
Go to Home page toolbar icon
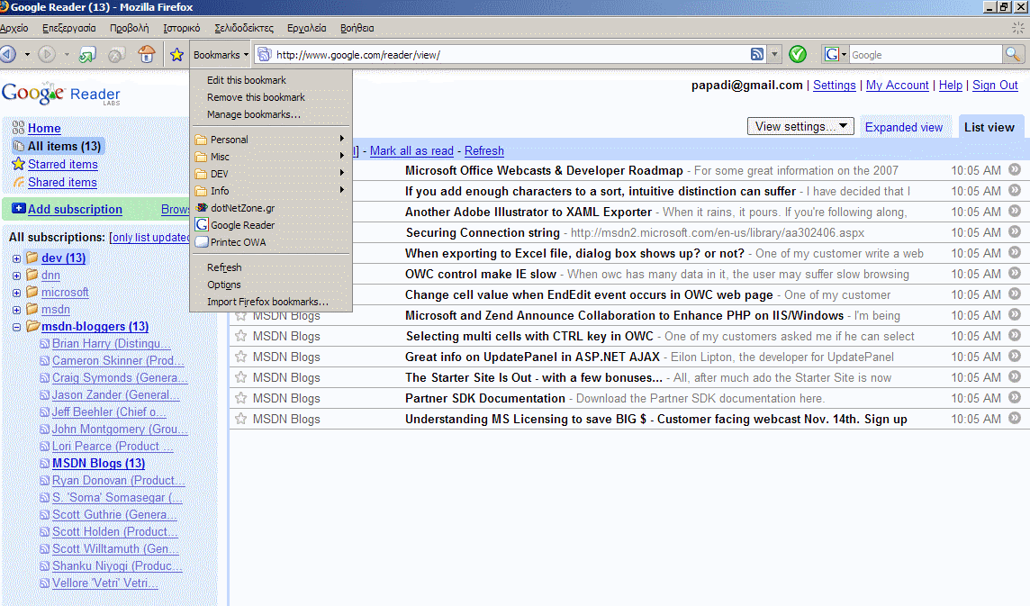point(147,55)
